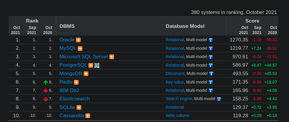Follow the Relational link in MySQL's row

click(x=175, y=48)
